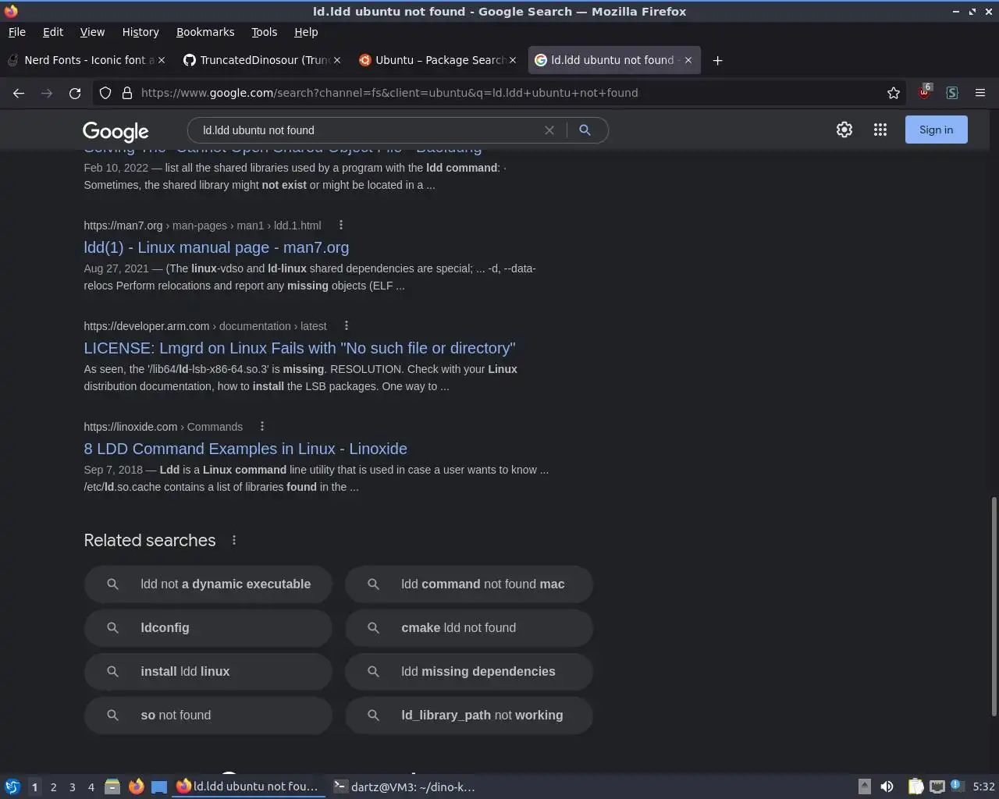The image size is (999, 799).
Task: Click the network tray icon
Action: tap(937, 787)
